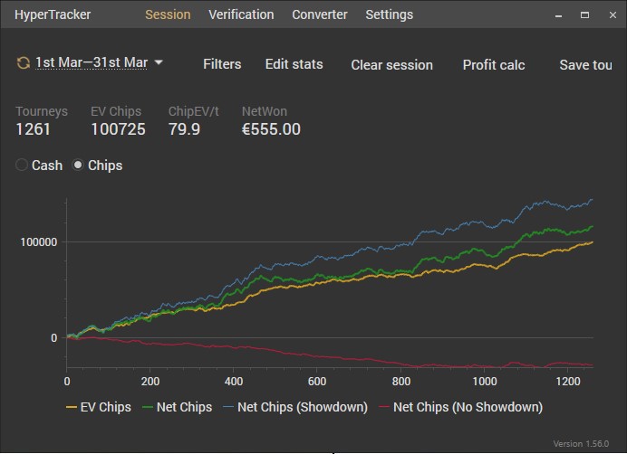
Task: Toggle the EV Chips legend swatch
Action: (x=72, y=408)
